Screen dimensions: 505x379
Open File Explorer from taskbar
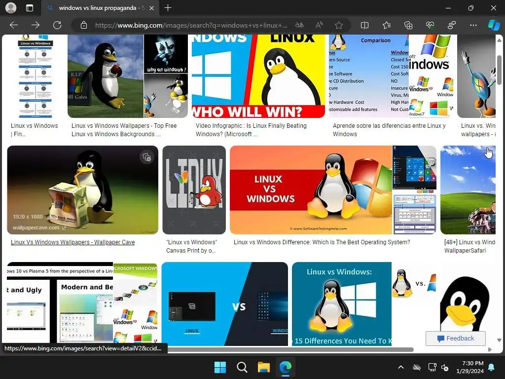[x=263, y=367]
